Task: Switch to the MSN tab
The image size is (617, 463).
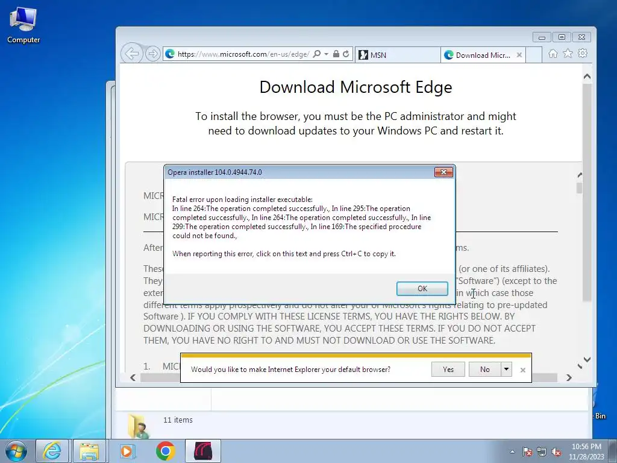Action: tap(398, 55)
